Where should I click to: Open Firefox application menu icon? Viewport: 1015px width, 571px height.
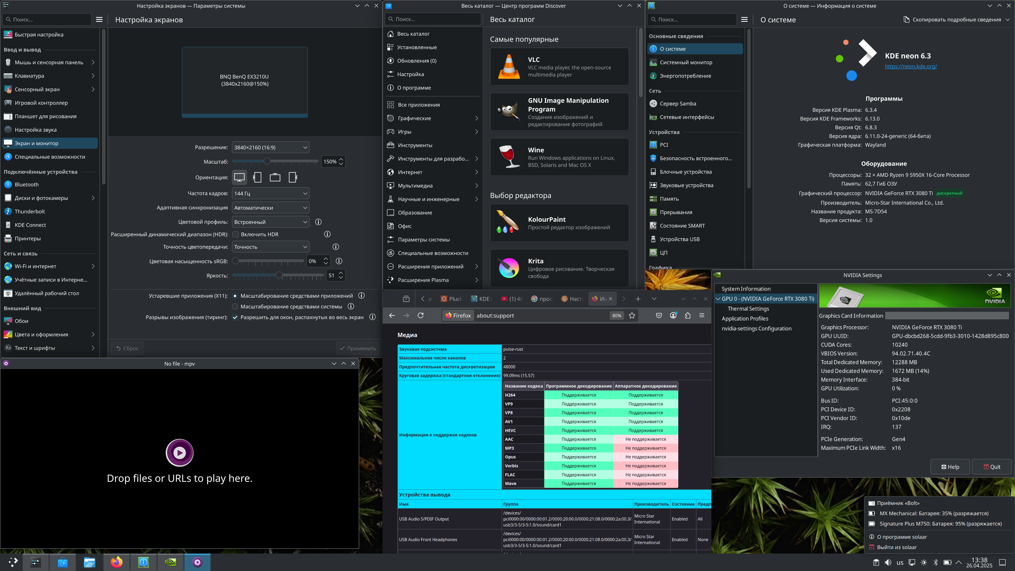(x=702, y=315)
